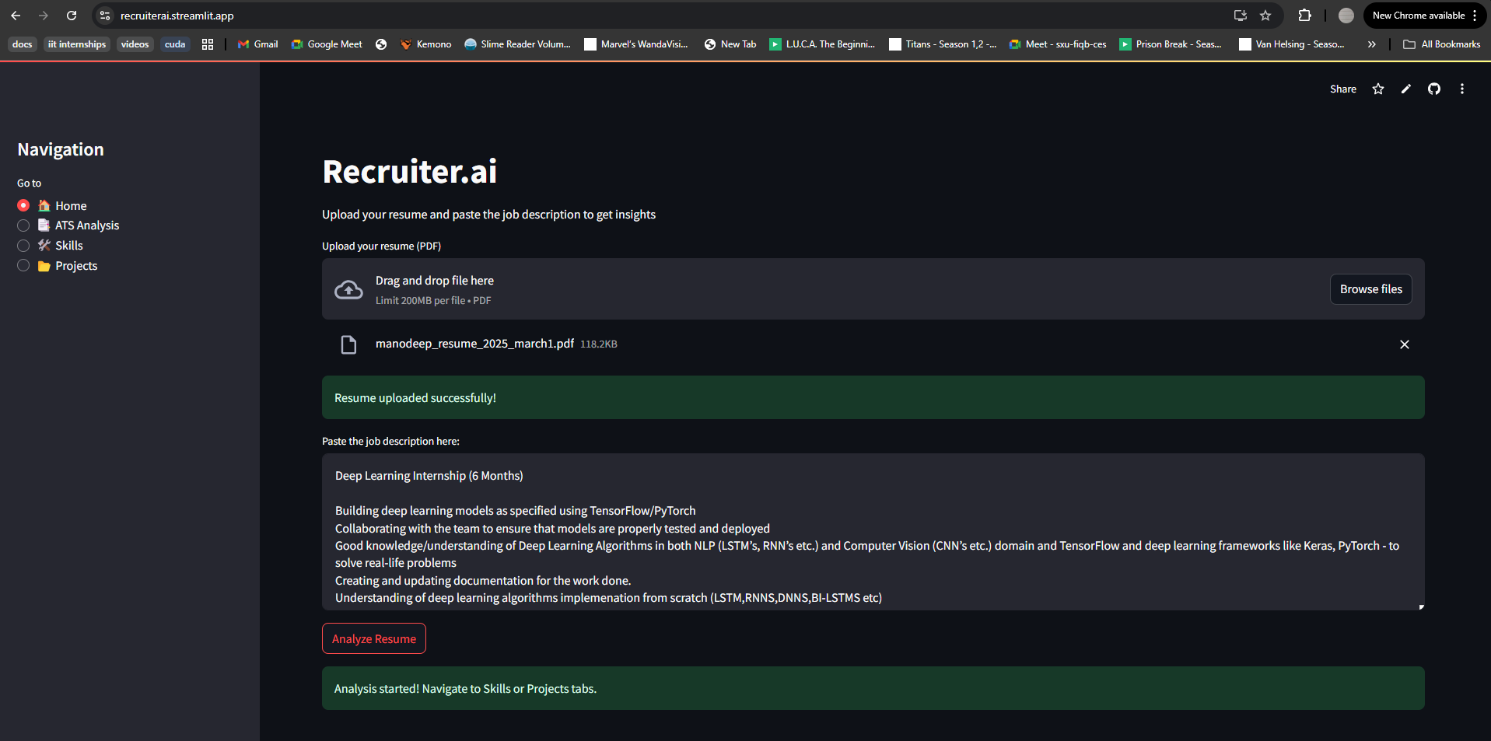Open the GitHub repository icon
This screenshot has height=741, width=1491.
(x=1433, y=89)
